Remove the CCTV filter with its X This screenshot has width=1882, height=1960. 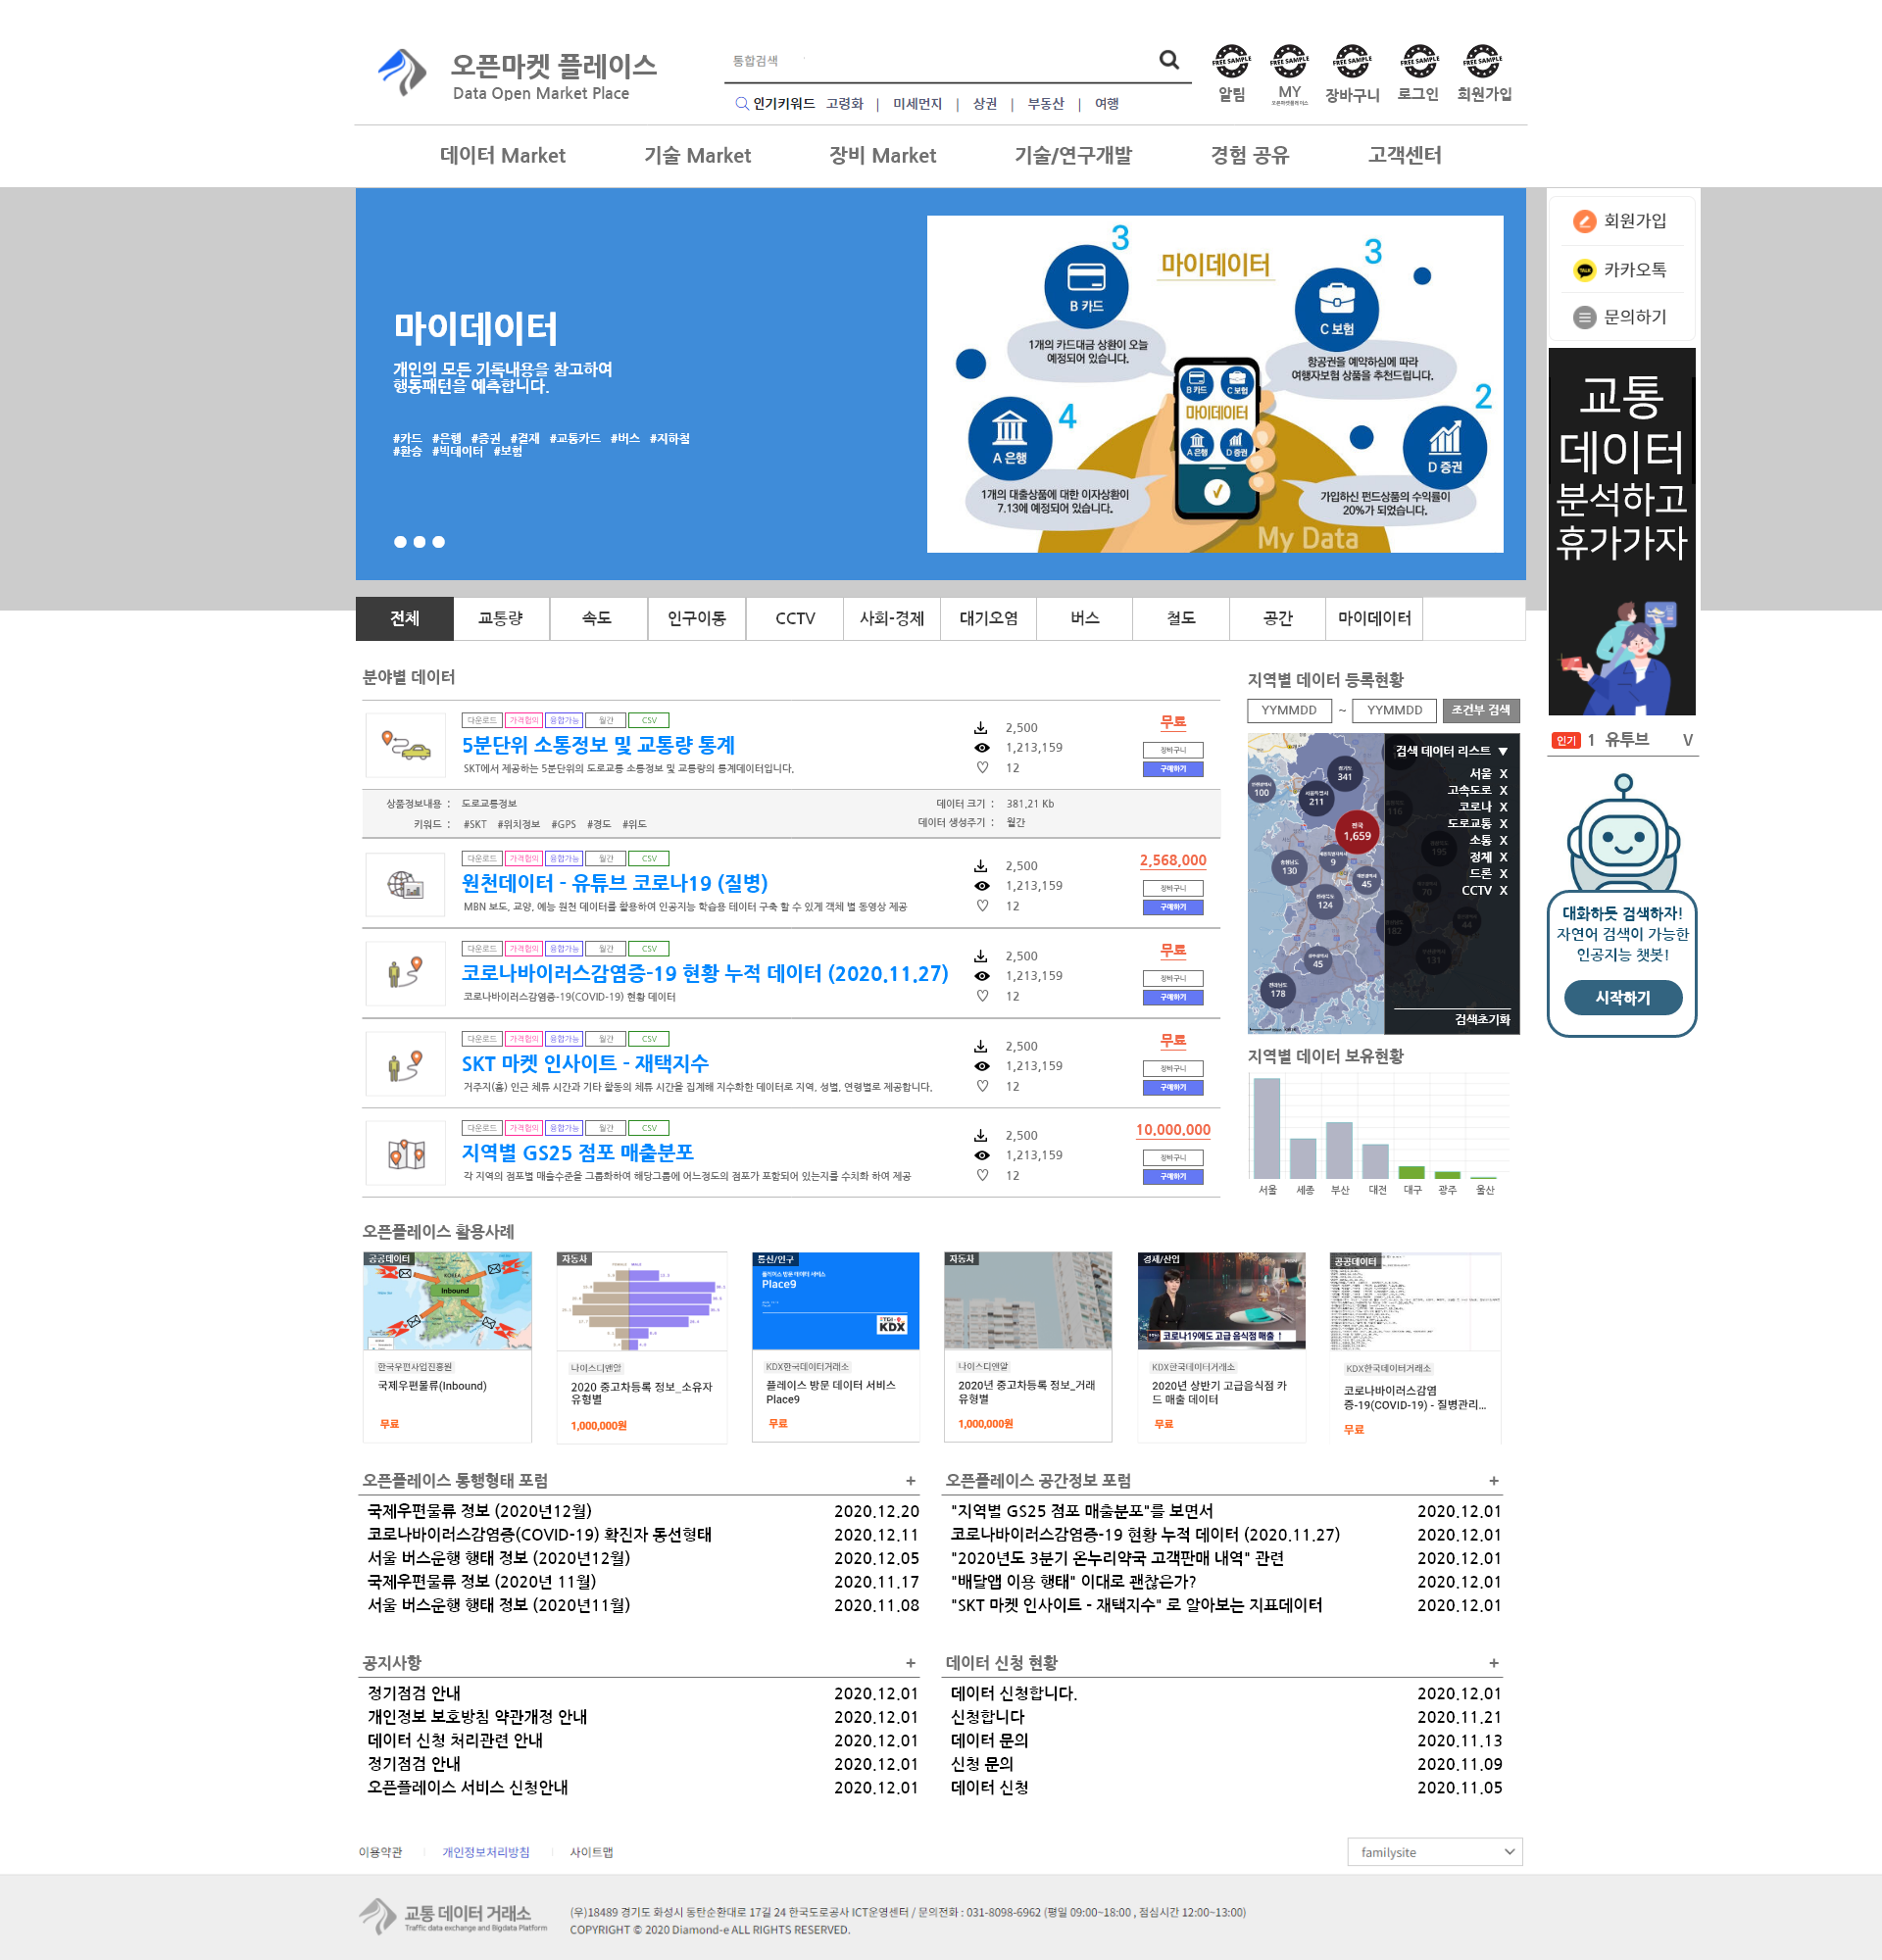[x=1503, y=890]
